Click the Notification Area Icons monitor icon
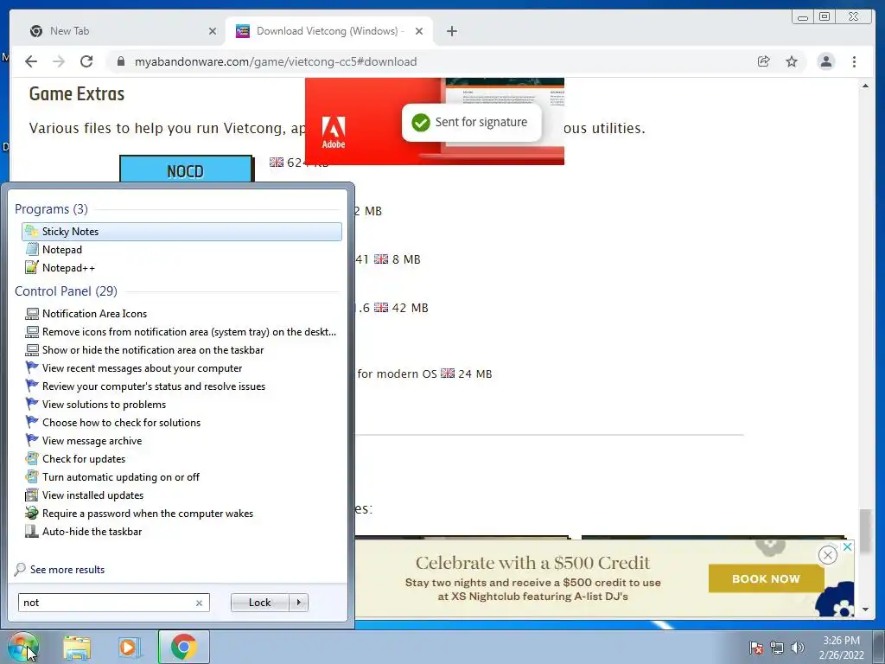Image resolution: width=885 pixels, height=664 pixels. point(32,313)
